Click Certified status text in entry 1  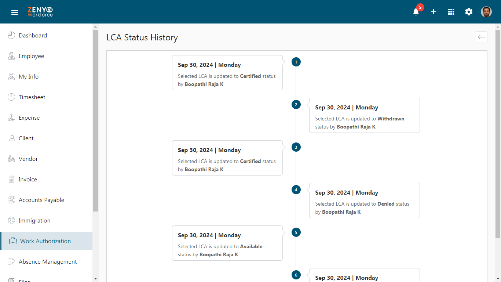pos(251,76)
